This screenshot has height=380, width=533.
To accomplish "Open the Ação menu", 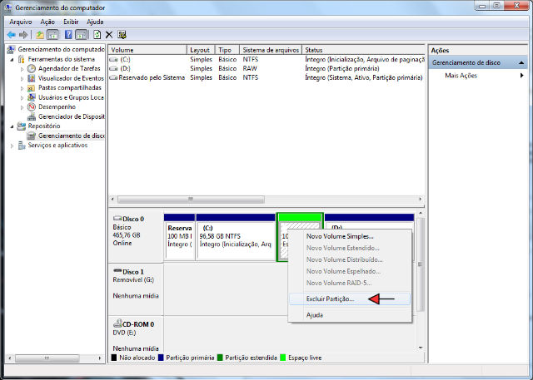I will pyautogui.click(x=47, y=22).
